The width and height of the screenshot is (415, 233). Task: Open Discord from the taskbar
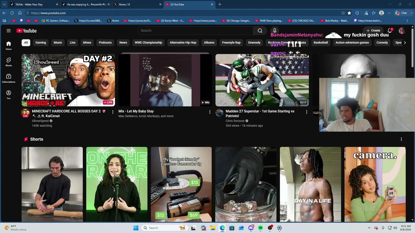click(251, 228)
